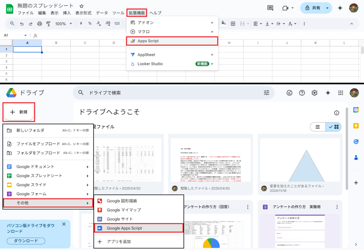The height and width of the screenshot is (250, 364).
Task: Collapse the Sheets toolbar header
Action: pos(352,24)
